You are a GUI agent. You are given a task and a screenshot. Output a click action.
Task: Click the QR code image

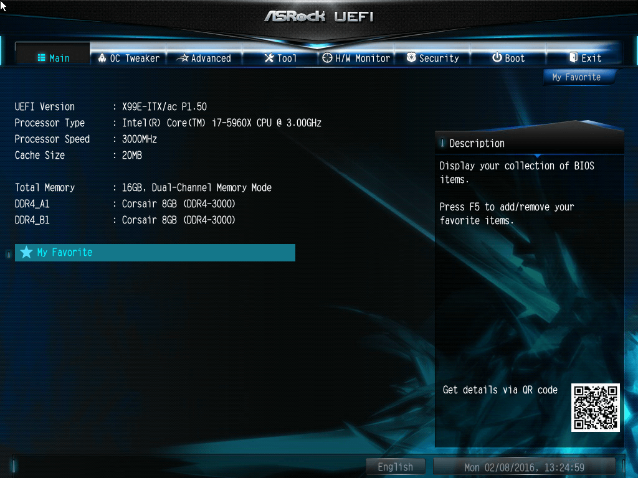(x=596, y=408)
